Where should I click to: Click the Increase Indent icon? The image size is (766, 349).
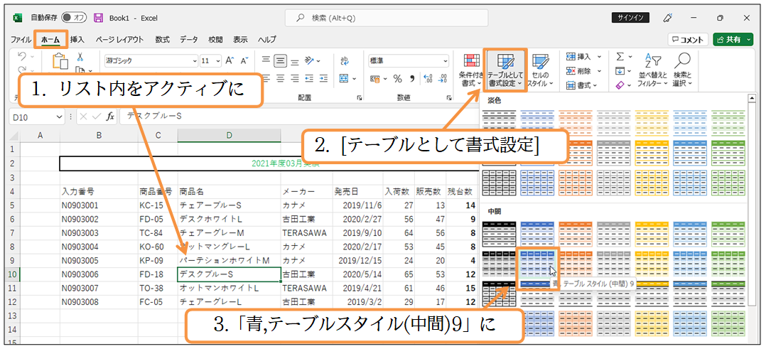tap(323, 78)
